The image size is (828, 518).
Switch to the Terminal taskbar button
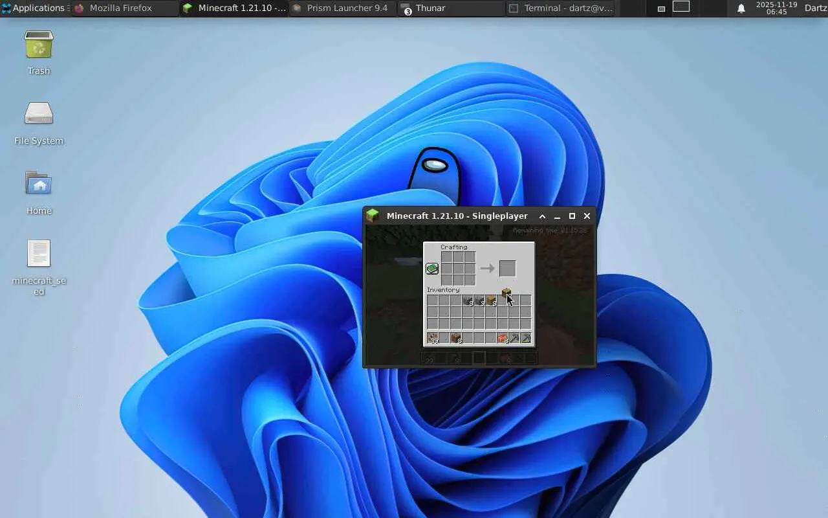[x=560, y=8]
